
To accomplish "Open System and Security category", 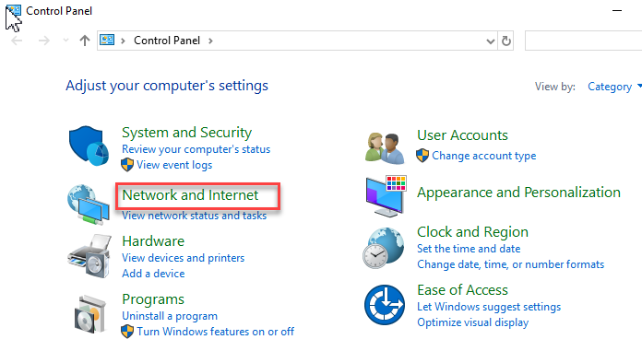I will click(x=186, y=133).
